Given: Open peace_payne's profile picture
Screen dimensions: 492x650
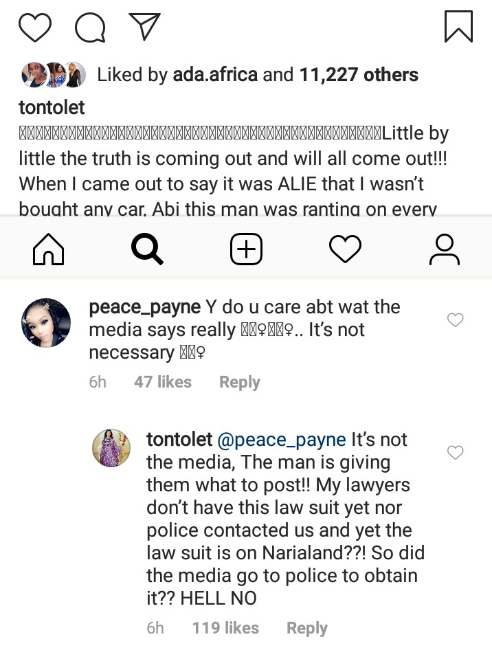Looking at the screenshot, I should pos(47,323).
